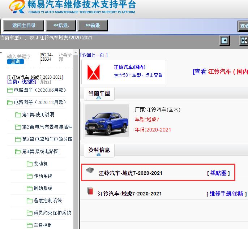
Task: Click the [返回上一页] link
Action: point(94,55)
